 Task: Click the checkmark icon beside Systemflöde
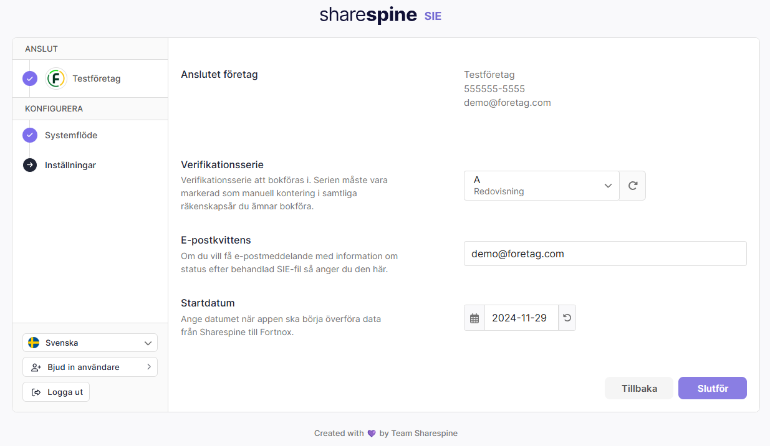point(30,135)
